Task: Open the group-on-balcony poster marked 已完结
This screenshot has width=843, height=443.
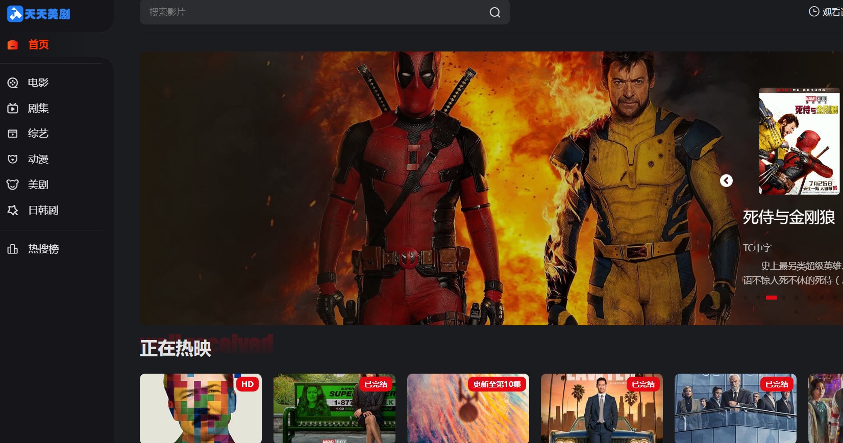Action: 735,408
